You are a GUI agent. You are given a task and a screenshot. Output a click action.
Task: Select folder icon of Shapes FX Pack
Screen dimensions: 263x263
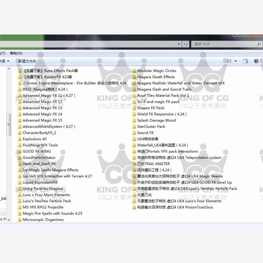(134, 108)
